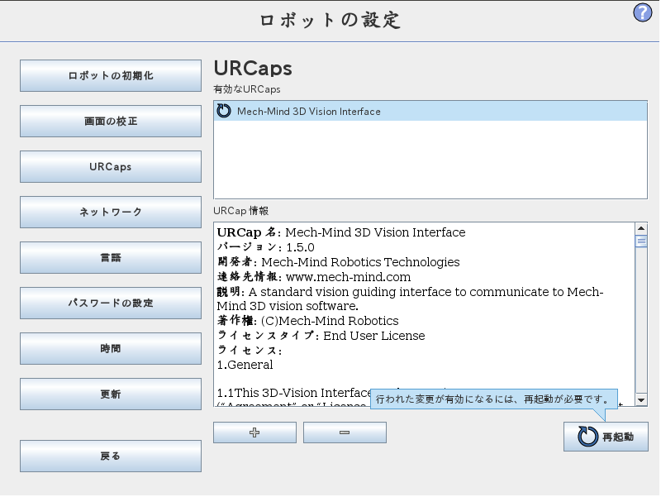The width and height of the screenshot is (661, 497).
Task: Click the plus button to add a URCap
Action: (x=254, y=432)
